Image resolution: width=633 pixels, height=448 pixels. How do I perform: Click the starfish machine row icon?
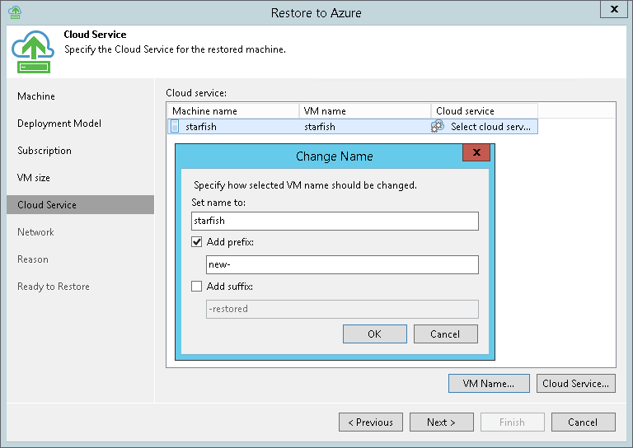coord(175,127)
